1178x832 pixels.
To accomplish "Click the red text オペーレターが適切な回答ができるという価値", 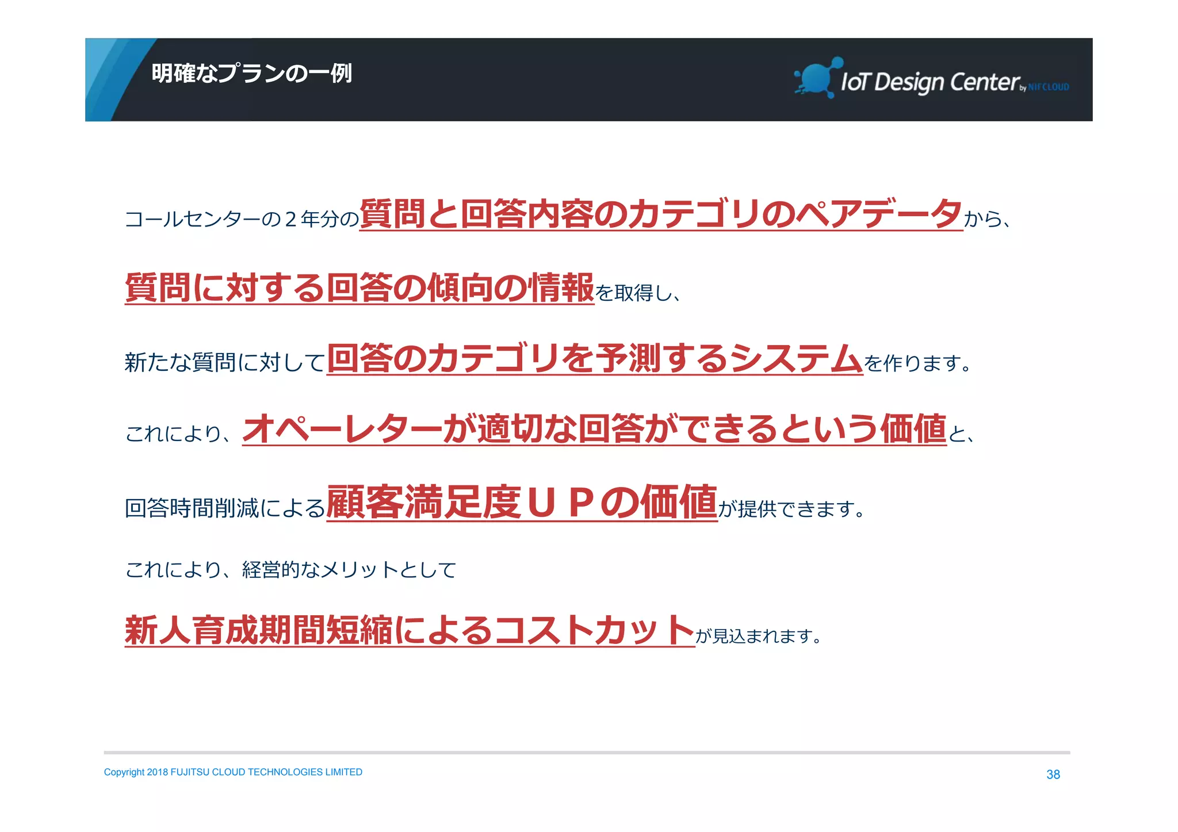I will (594, 429).
